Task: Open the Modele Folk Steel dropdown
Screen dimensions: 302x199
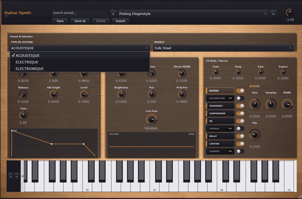Action: pyautogui.click(x=223, y=48)
